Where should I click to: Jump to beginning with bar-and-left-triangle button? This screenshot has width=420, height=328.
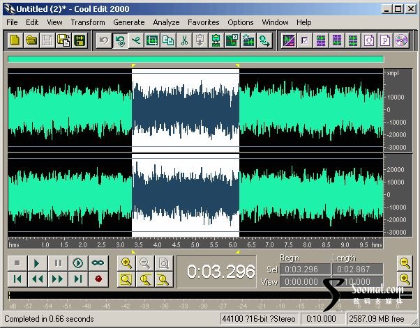pyautogui.click(x=17, y=279)
